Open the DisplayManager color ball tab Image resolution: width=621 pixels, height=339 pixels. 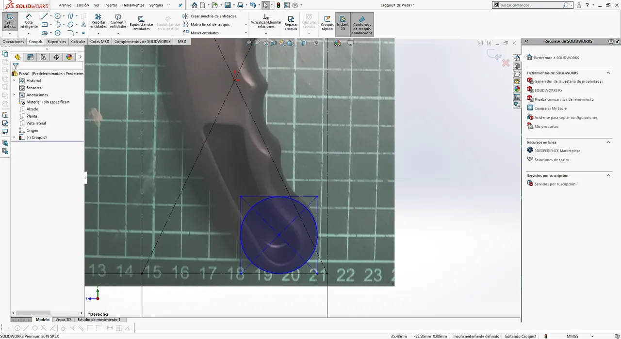69,57
